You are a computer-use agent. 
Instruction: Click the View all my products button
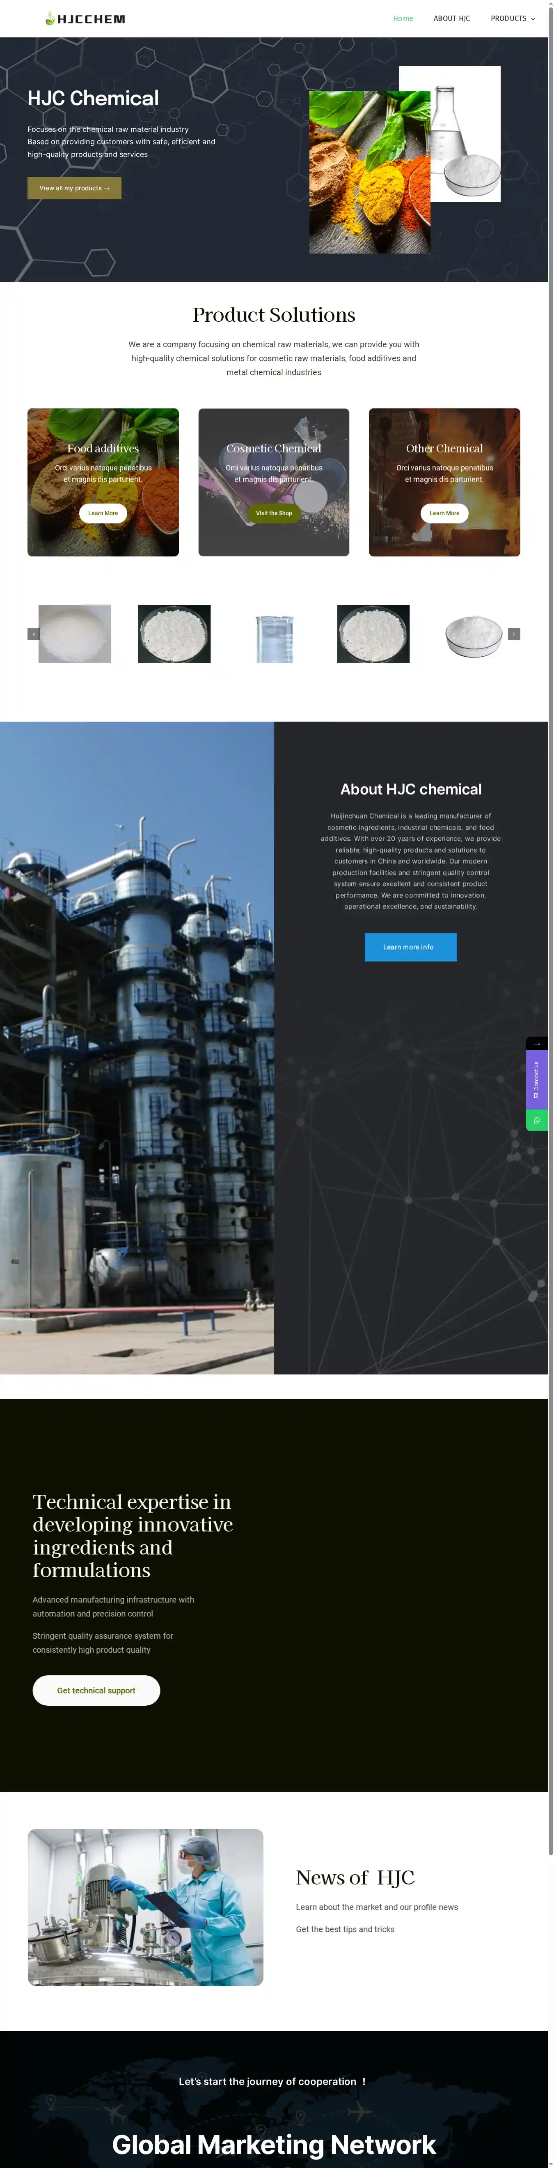click(x=74, y=189)
